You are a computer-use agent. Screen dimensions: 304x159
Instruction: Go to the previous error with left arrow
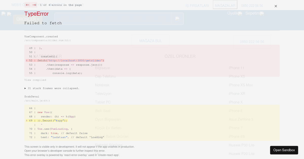(x=28, y=5)
